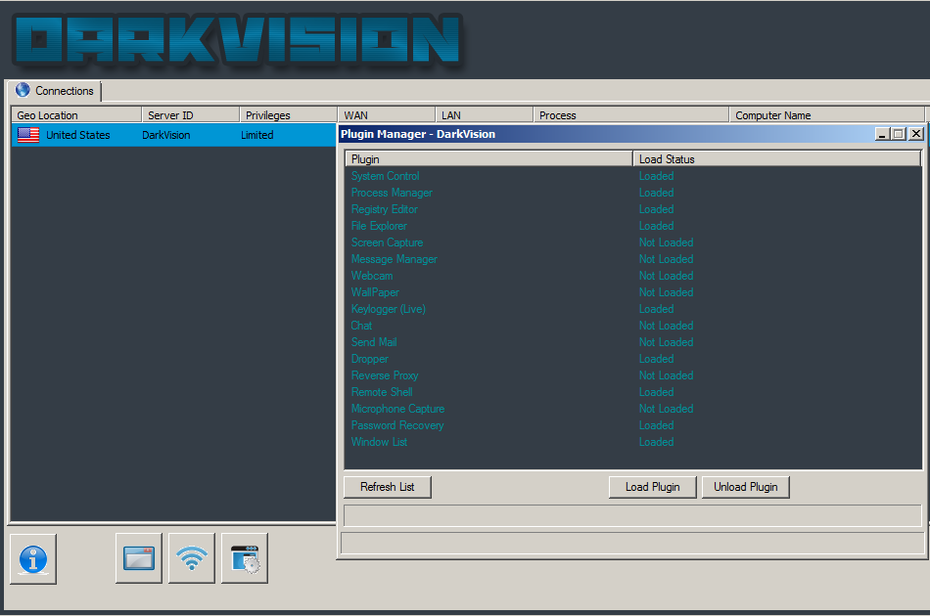Maximize the Plugin Manager window
This screenshot has width=930, height=616.
tap(899, 134)
